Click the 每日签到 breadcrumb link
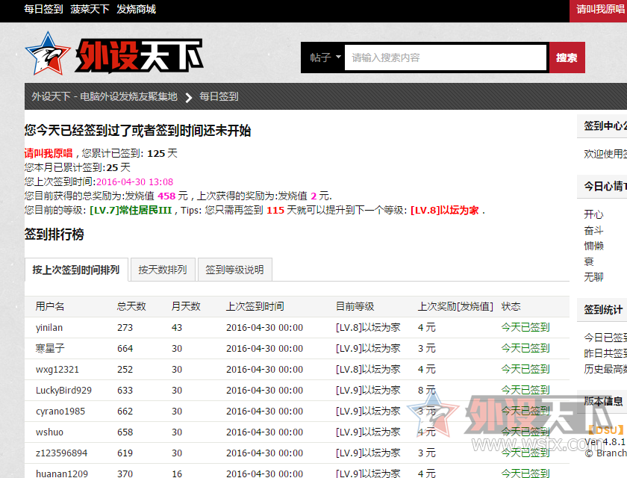Image resolution: width=627 pixels, height=478 pixels. (219, 96)
